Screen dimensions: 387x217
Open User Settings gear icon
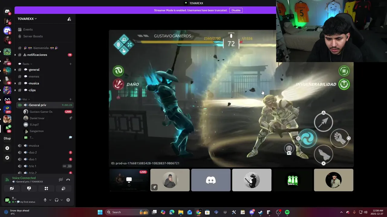(x=68, y=200)
